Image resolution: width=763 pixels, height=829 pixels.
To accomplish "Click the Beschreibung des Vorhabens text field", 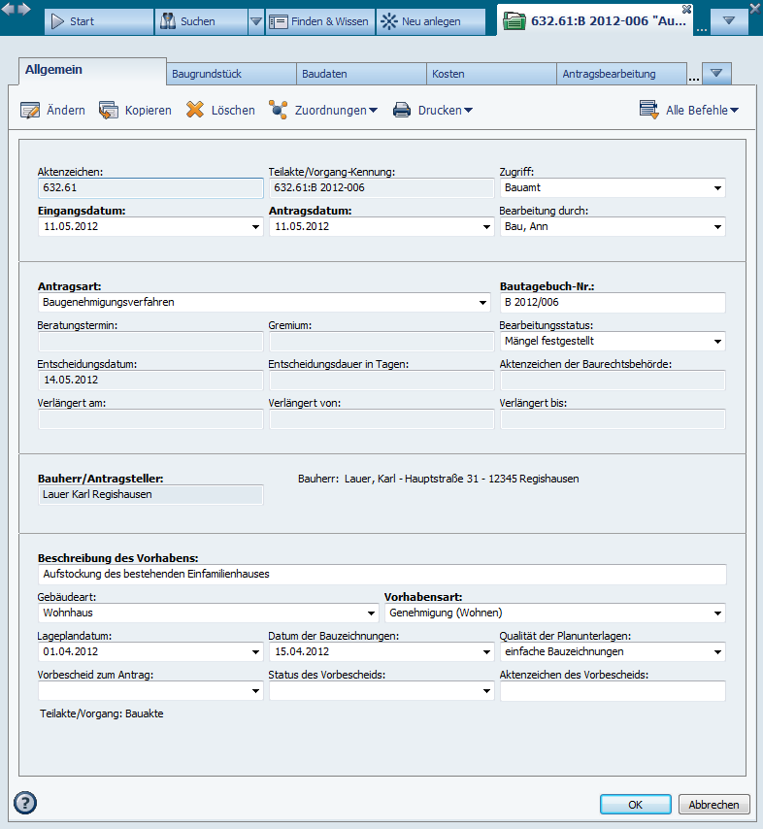I will tap(382, 575).
